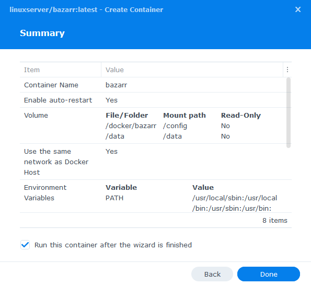The height and width of the screenshot is (285, 311).
Task: Click the Mount path column heading
Action: 185,116
